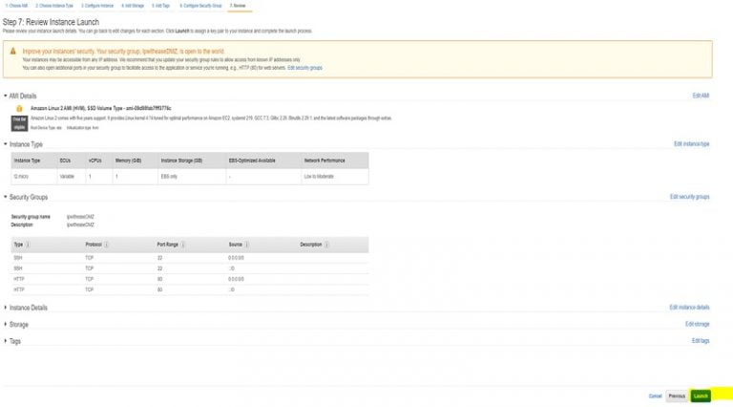The height and width of the screenshot is (407, 733).
Task: Go to step 4 Add Storage tab
Action: click(x=133, y=6)
